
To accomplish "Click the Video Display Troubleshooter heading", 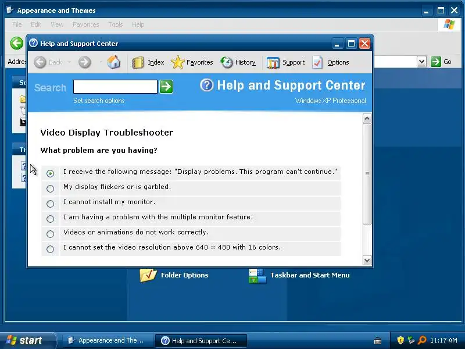I will pyautogui.click(x=107, y=133).
